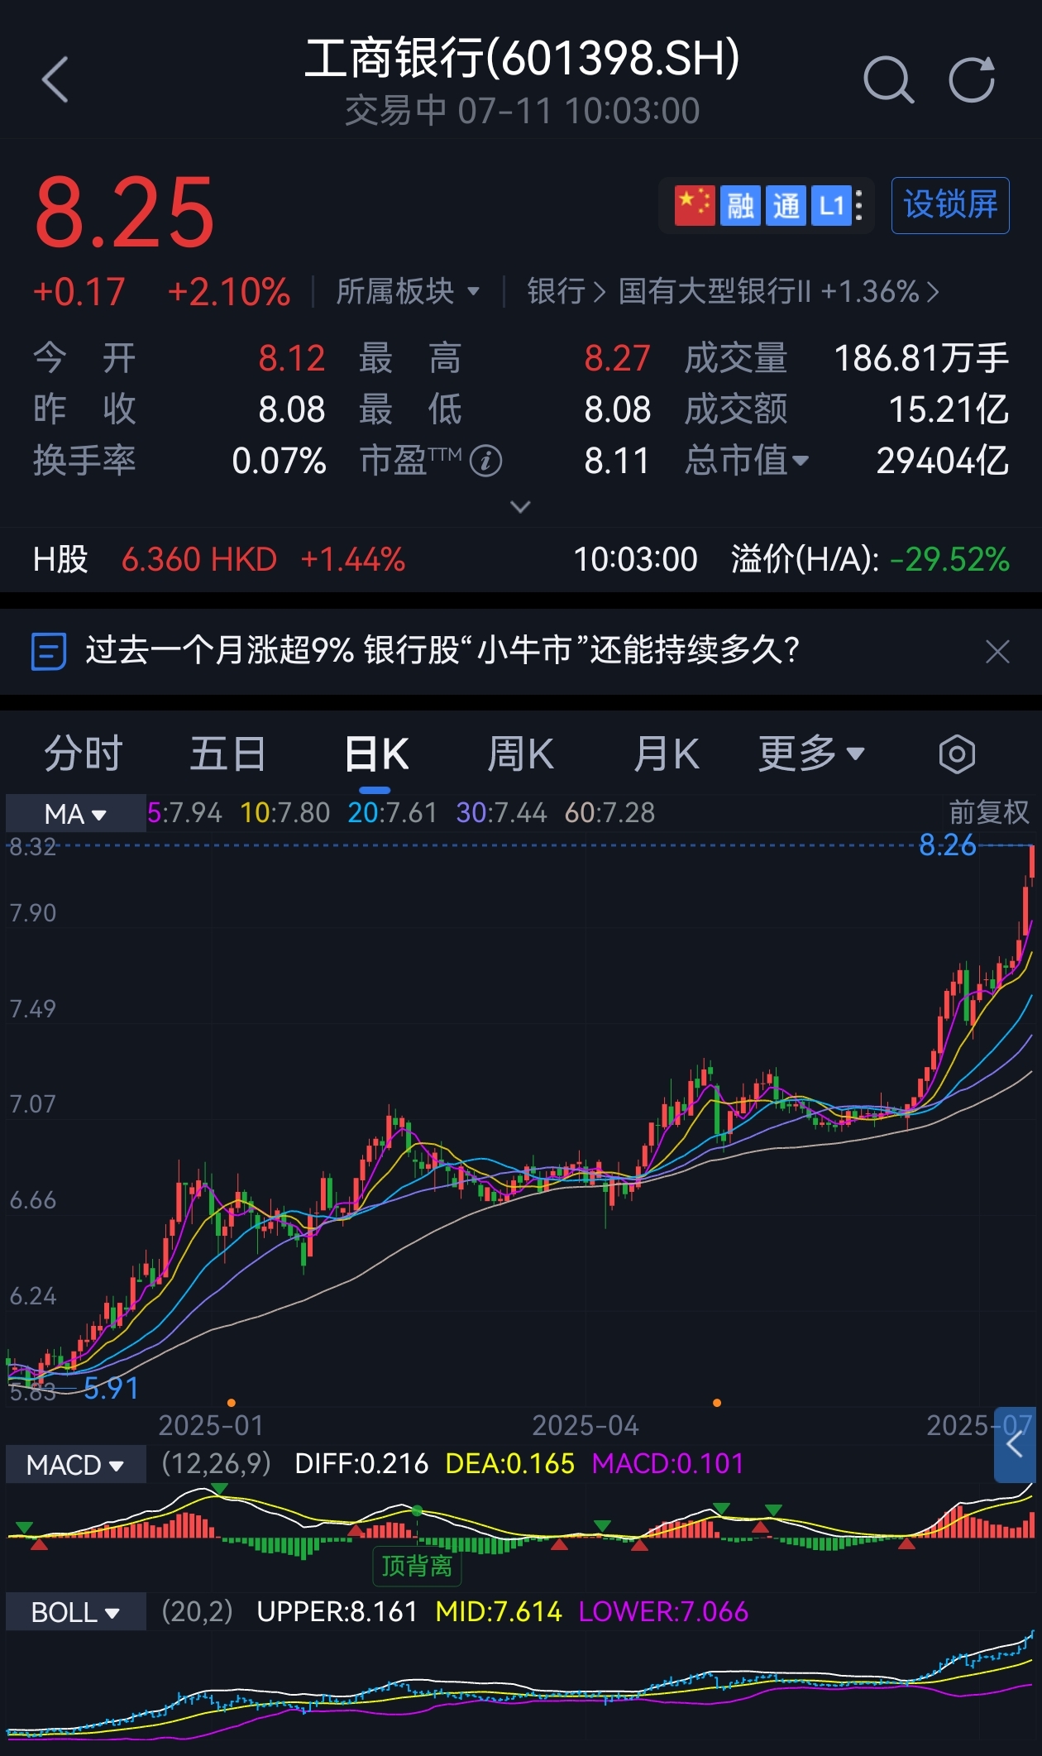The height and width of the screenshot is (1756, 1042).
Task: Select the 日K tab
Action: 376,754
